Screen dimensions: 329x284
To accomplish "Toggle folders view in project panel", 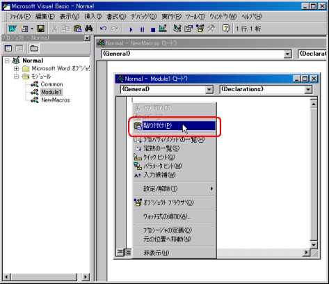I will pyautogui.click(x=34, y=48).
